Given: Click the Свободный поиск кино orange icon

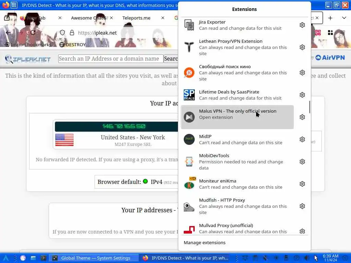Looking at the screenshot, I should click(x=189, y=73).
